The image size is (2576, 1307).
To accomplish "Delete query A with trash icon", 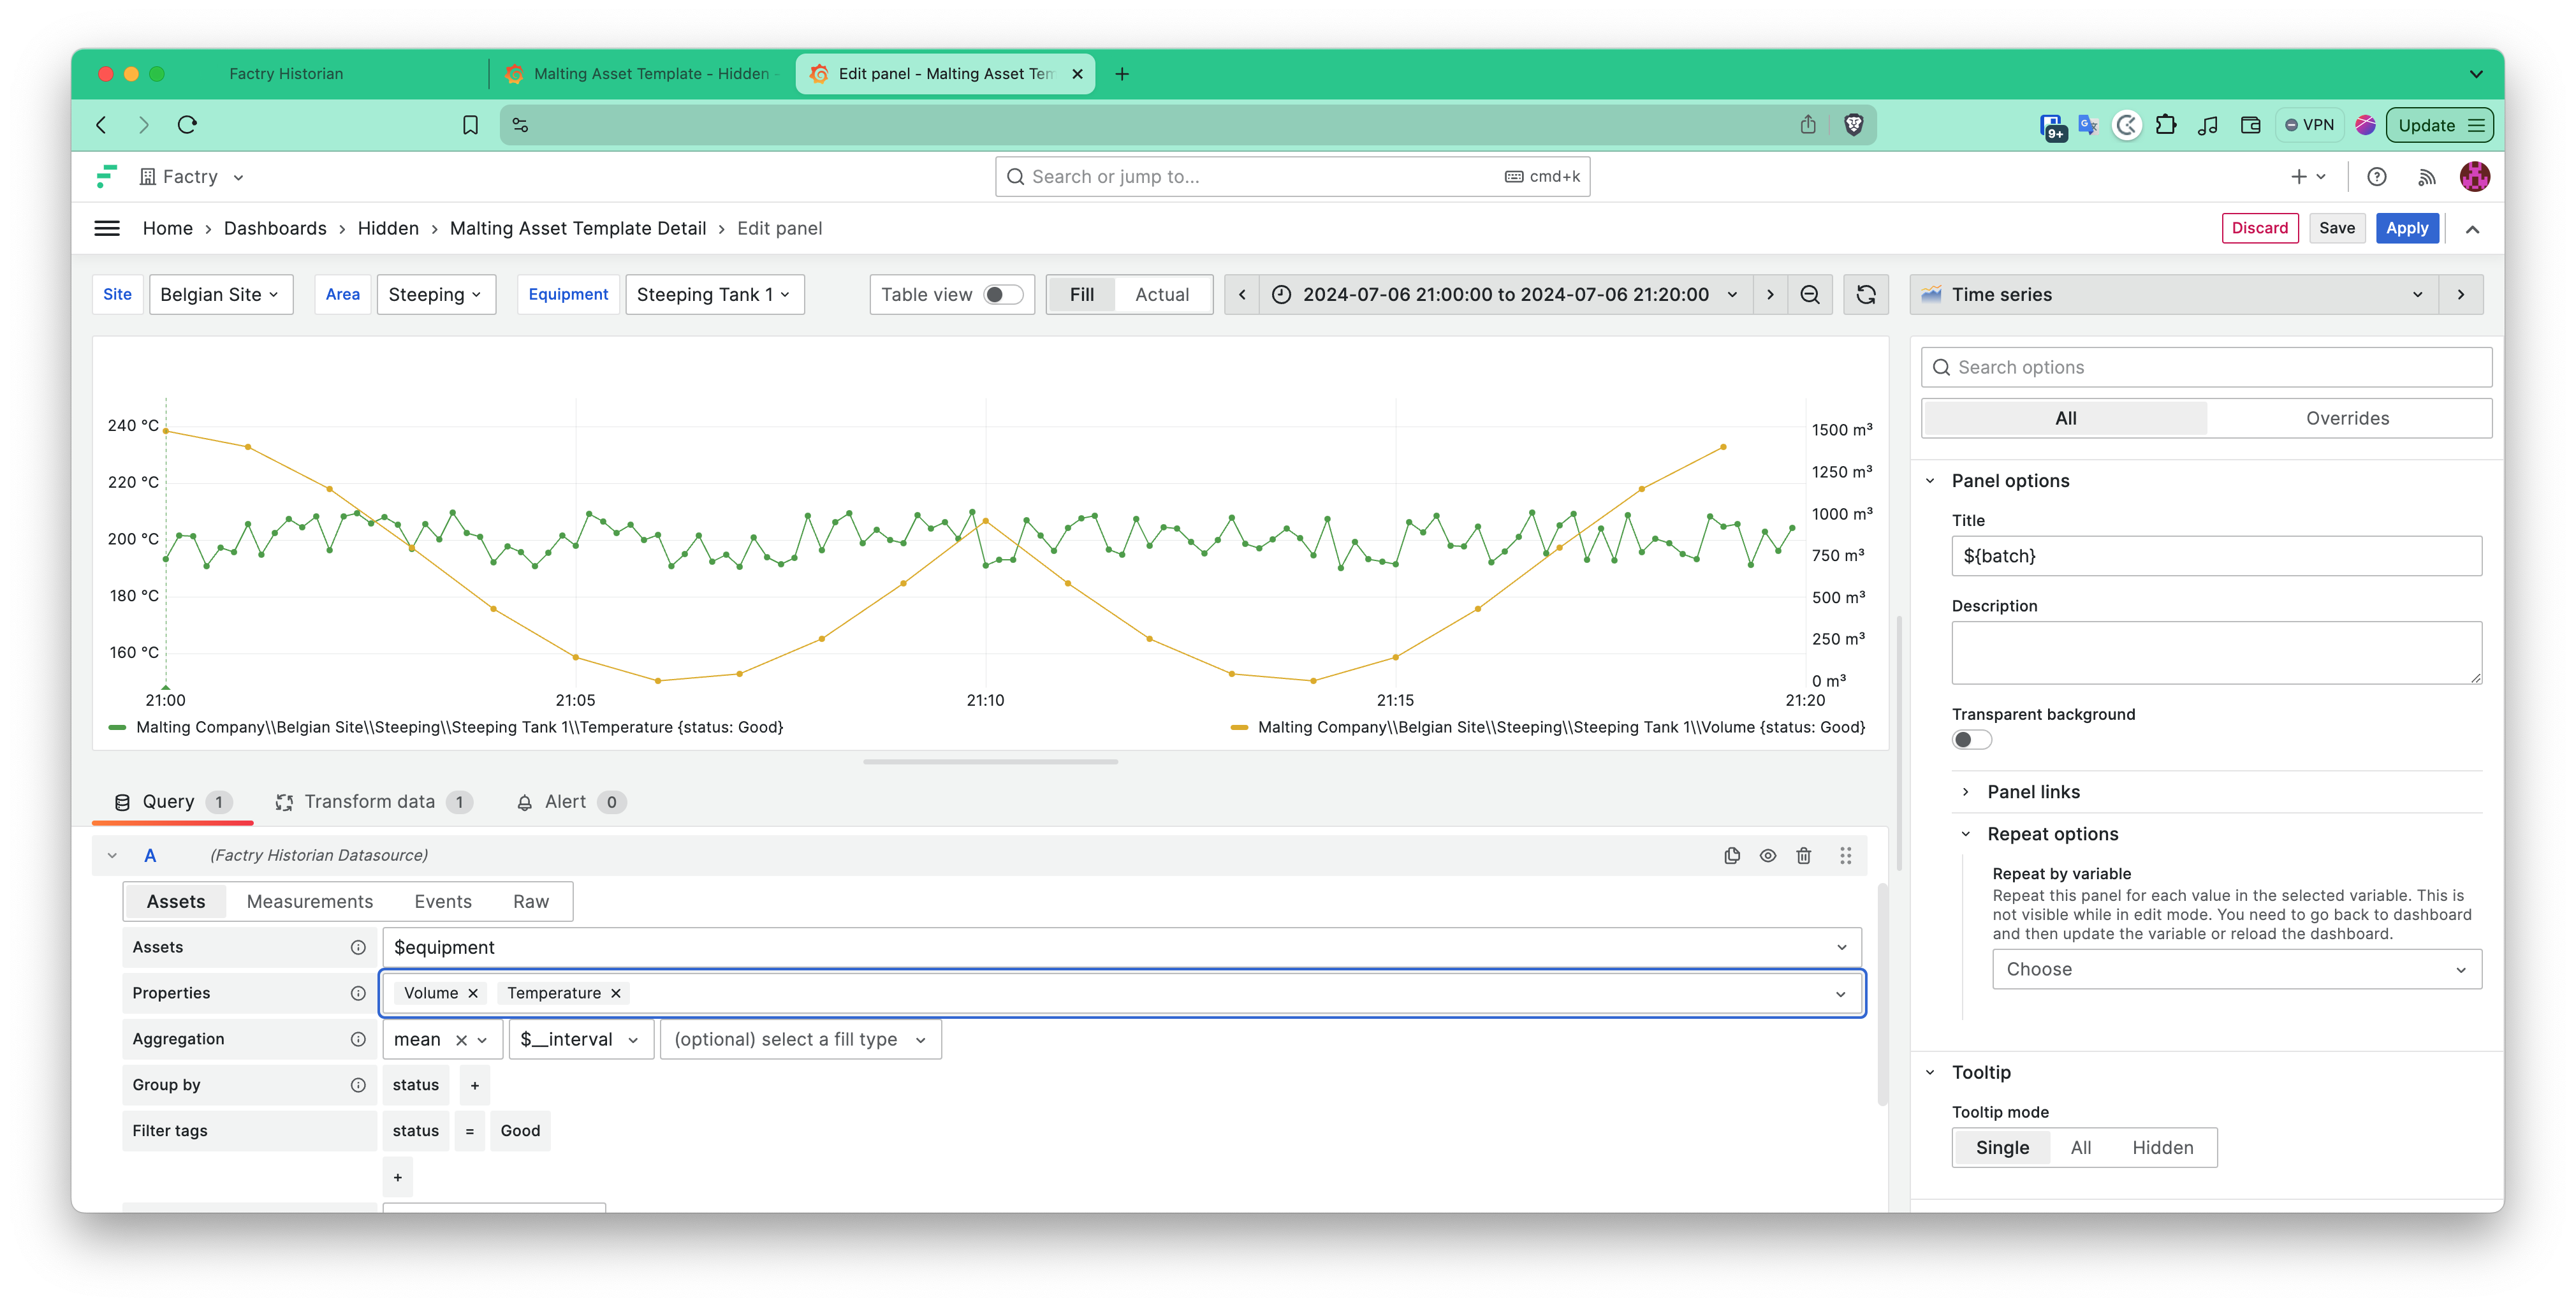I will pyautogui.click(x=1804, y=855).
